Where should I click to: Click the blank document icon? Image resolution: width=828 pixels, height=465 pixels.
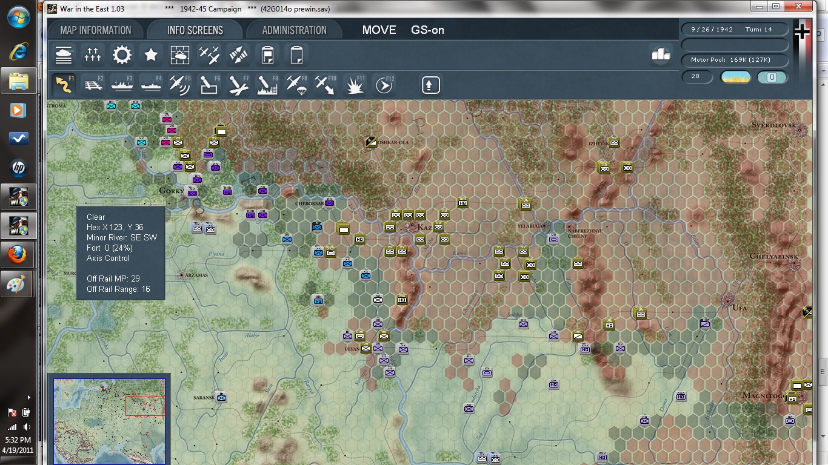pyautogui.click(x=296, y=56)
